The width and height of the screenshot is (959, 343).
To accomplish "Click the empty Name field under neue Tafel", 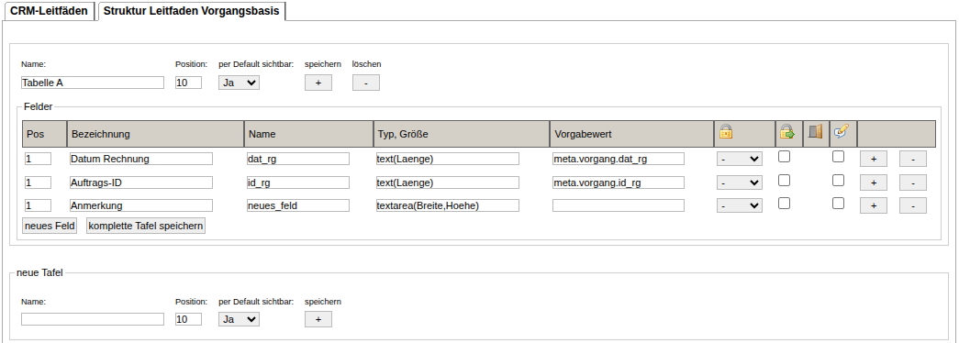I will pos(93,319).
